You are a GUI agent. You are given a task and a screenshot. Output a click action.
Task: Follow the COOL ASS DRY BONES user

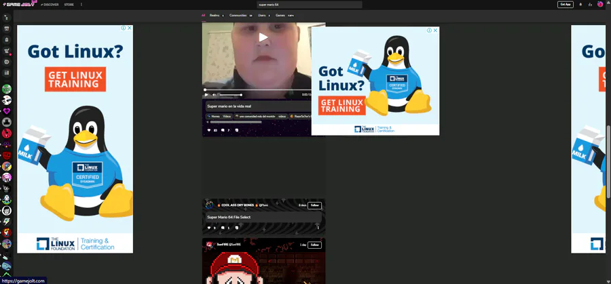tap(314, 205)
